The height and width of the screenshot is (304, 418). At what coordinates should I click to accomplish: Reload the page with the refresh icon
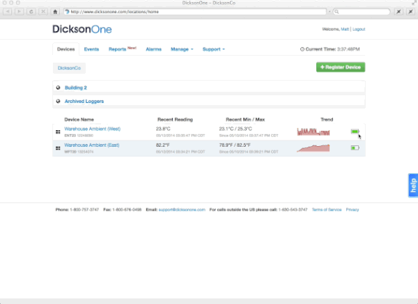point(31,11)
